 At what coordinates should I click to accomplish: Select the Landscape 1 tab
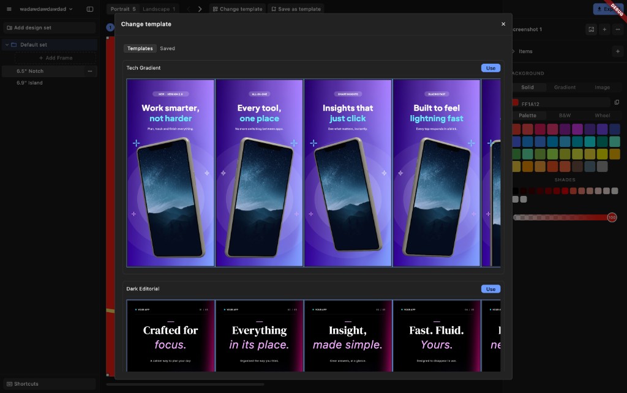tap(159, 9)
